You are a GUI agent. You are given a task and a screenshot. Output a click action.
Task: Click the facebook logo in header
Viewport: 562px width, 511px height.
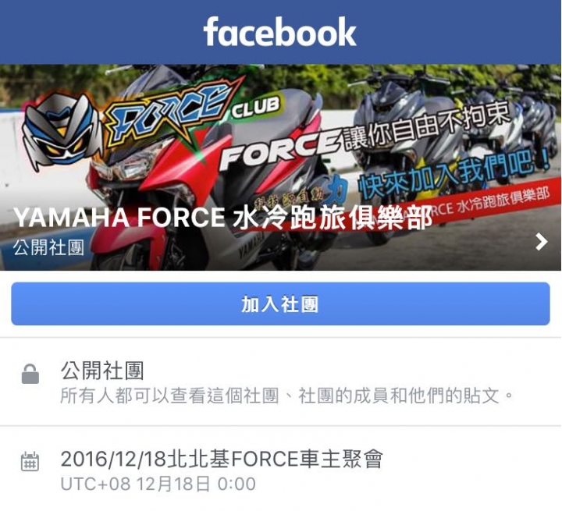[280, 32]
